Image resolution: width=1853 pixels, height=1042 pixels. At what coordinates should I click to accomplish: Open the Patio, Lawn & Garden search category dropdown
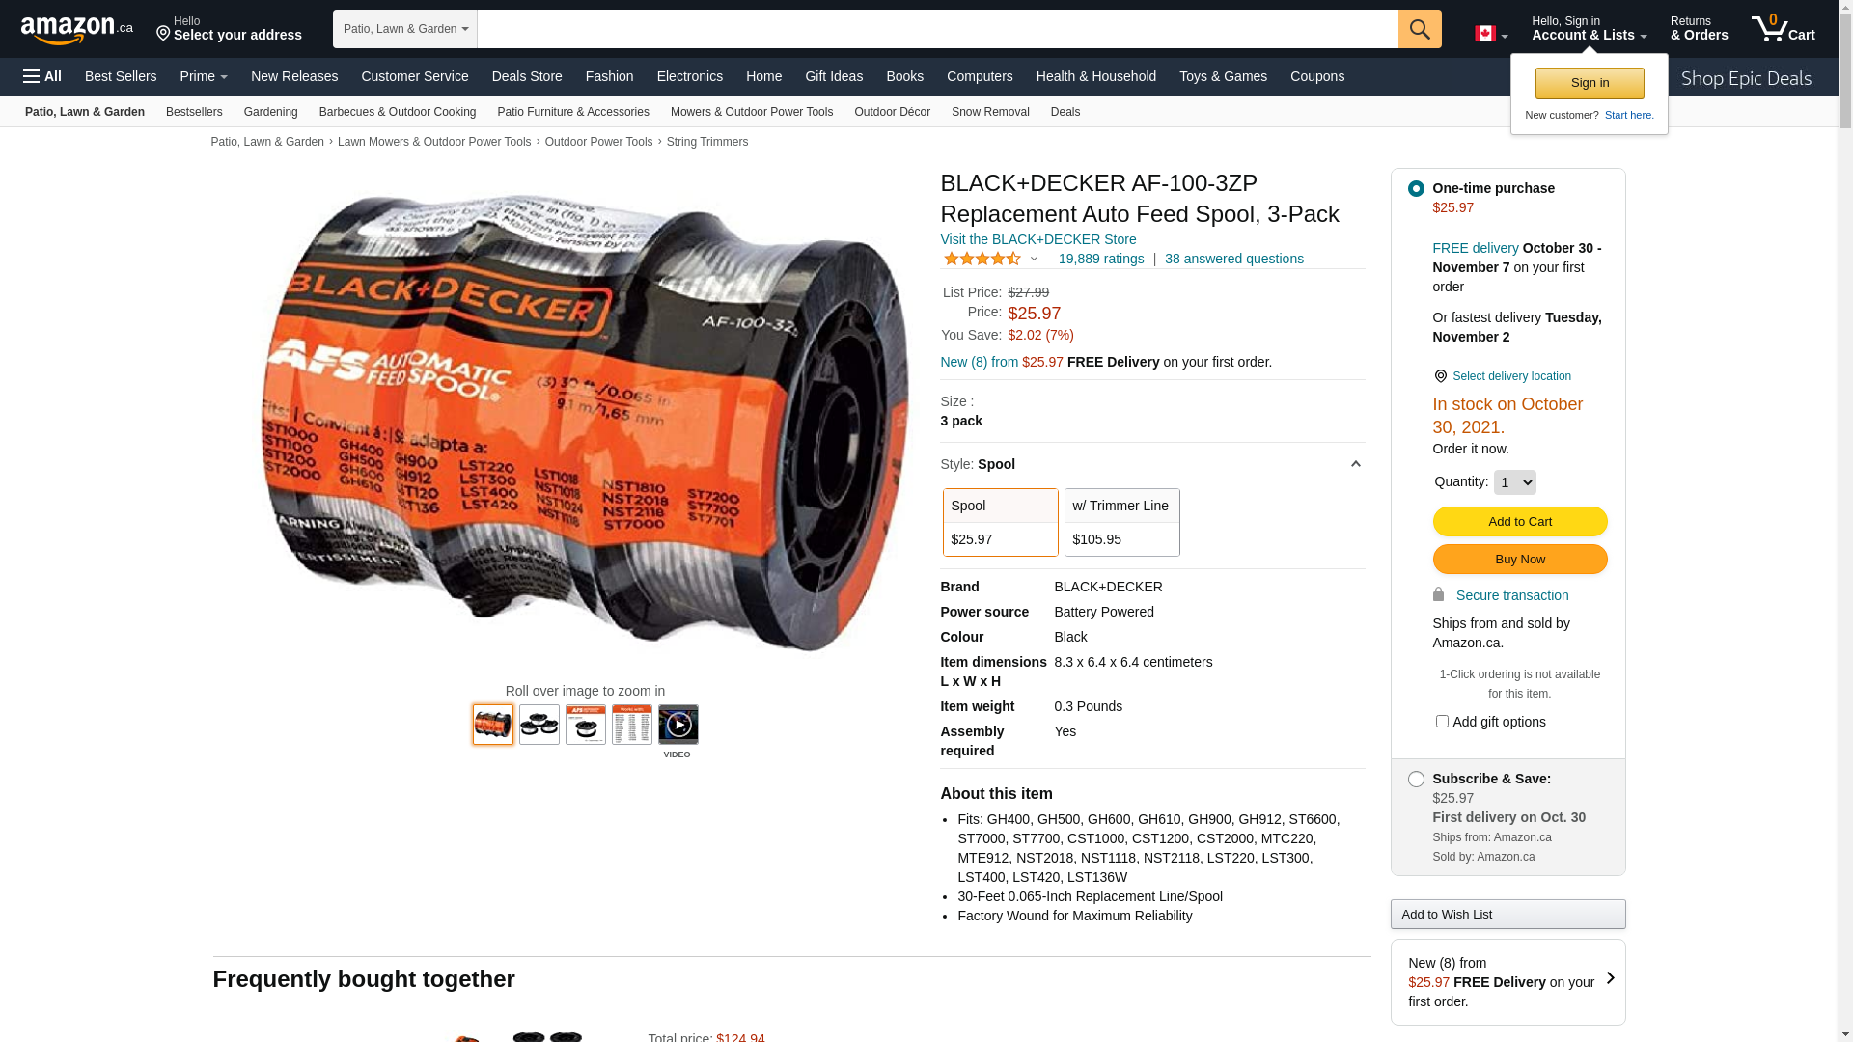tap(405, 29)
